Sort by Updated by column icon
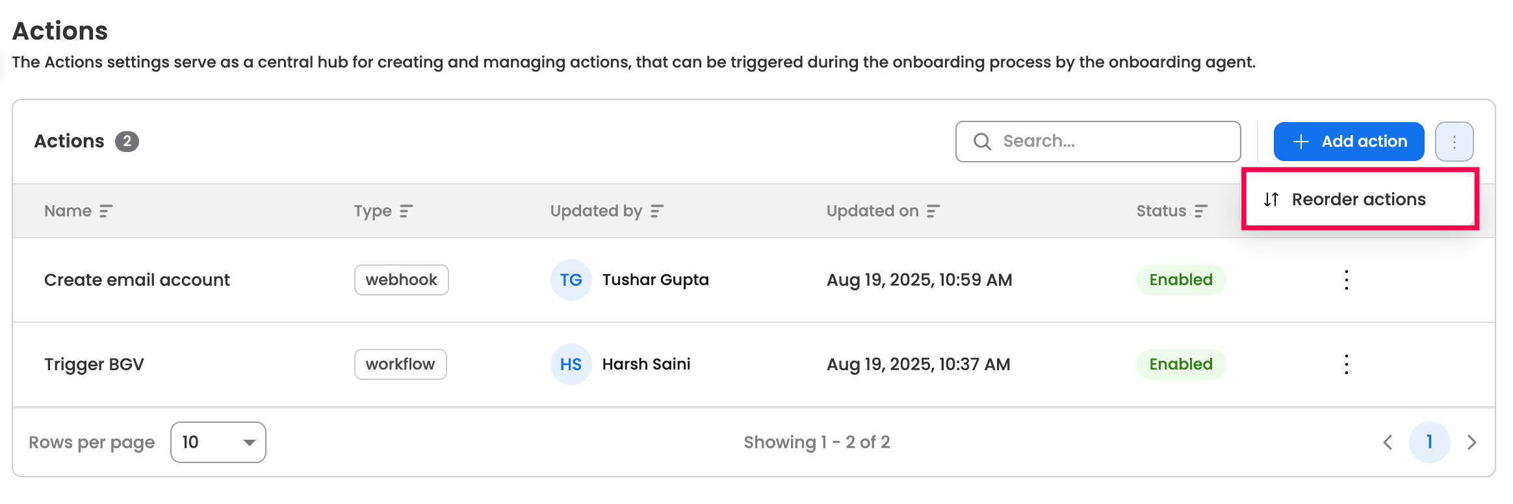 tap(657, 211)
